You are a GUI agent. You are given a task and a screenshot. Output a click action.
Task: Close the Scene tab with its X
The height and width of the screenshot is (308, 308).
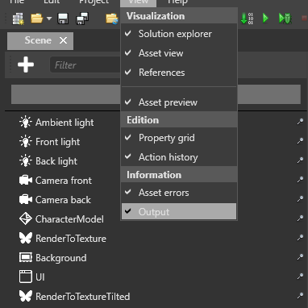coord(64,40)
